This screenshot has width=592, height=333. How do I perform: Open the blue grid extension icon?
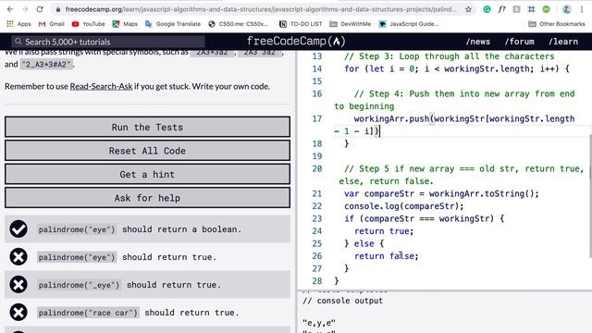(531, 9)
